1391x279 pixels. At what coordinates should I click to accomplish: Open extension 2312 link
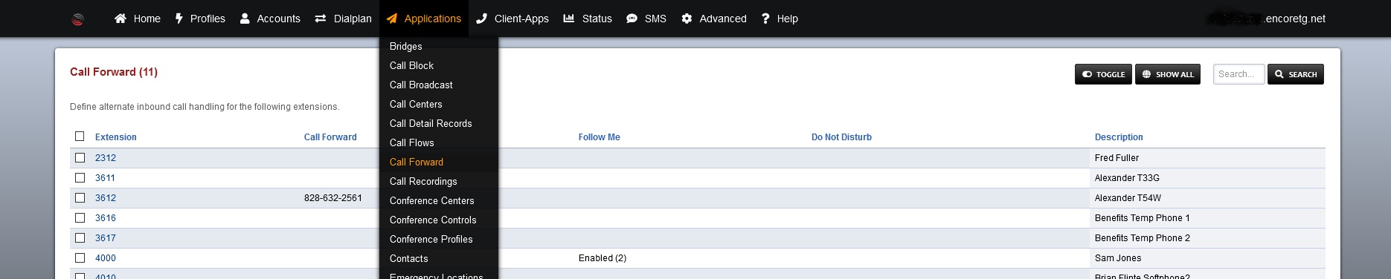[x=106, y=158]
